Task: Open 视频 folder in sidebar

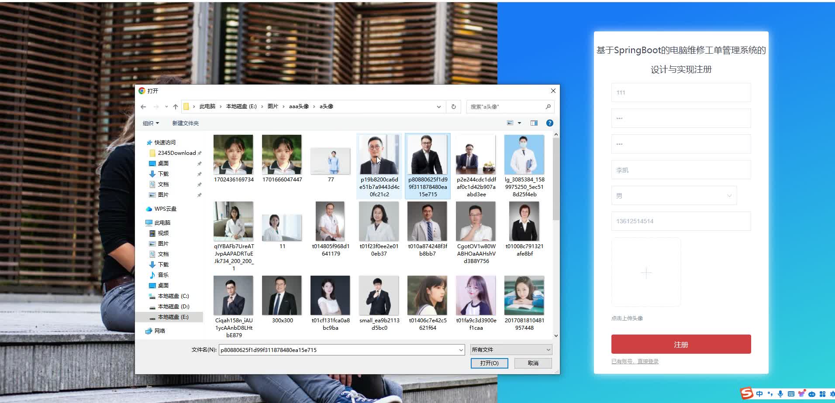Action: pyautogui.click(x=163, y=233)
